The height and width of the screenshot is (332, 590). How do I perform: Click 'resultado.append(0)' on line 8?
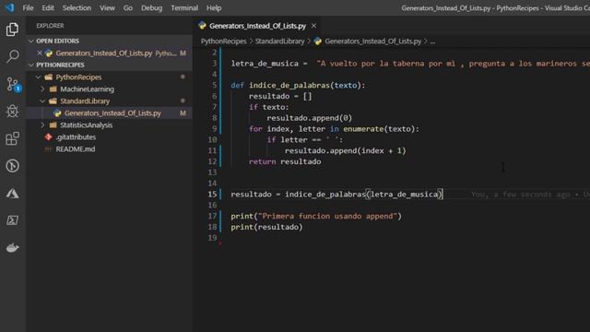coord(310,118)
